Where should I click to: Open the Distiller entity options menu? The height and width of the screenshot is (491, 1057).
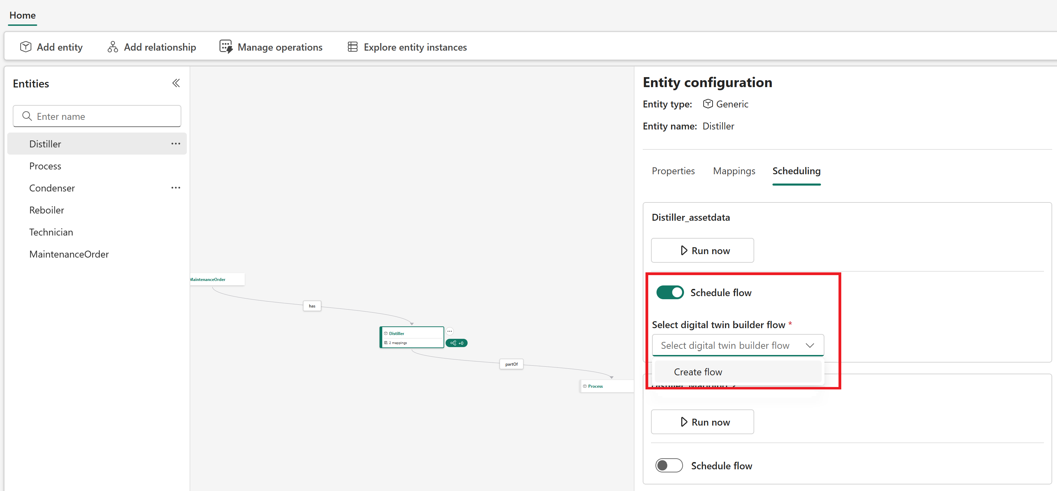coord(175,143)
